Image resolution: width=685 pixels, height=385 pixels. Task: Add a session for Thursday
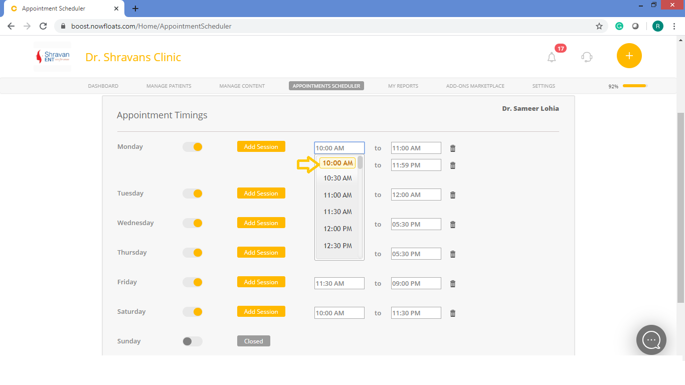[261, 252]
